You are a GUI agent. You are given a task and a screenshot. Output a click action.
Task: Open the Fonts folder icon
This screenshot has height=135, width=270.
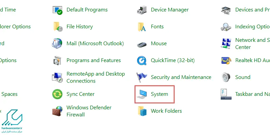click(x=142, y=27)
